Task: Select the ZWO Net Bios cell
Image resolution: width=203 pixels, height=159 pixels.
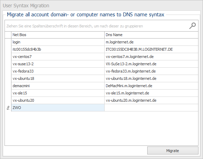Action: tap(58, 108)
